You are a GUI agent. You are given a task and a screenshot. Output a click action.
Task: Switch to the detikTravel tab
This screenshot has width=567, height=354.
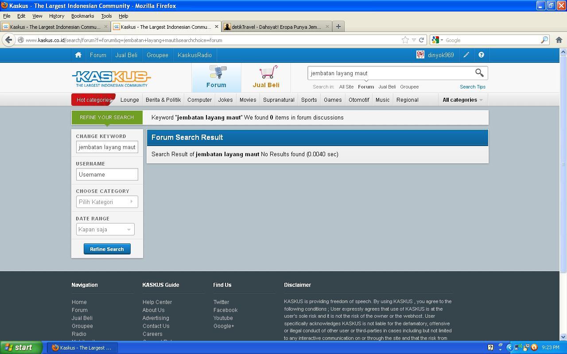[277, 27]
